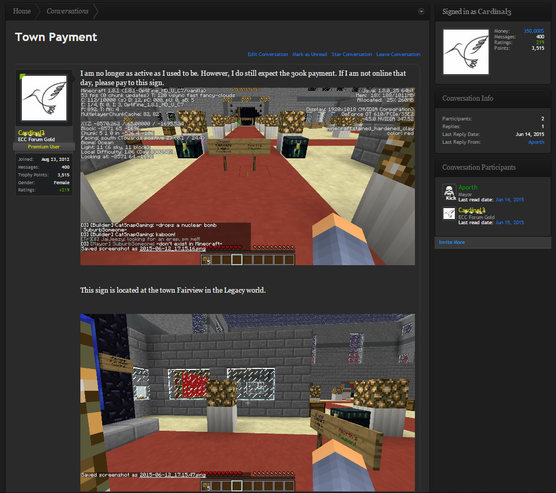This screenshot has width=556, height=493.
Task: Click the sidebar Ratings value 219
Action: 540,42
